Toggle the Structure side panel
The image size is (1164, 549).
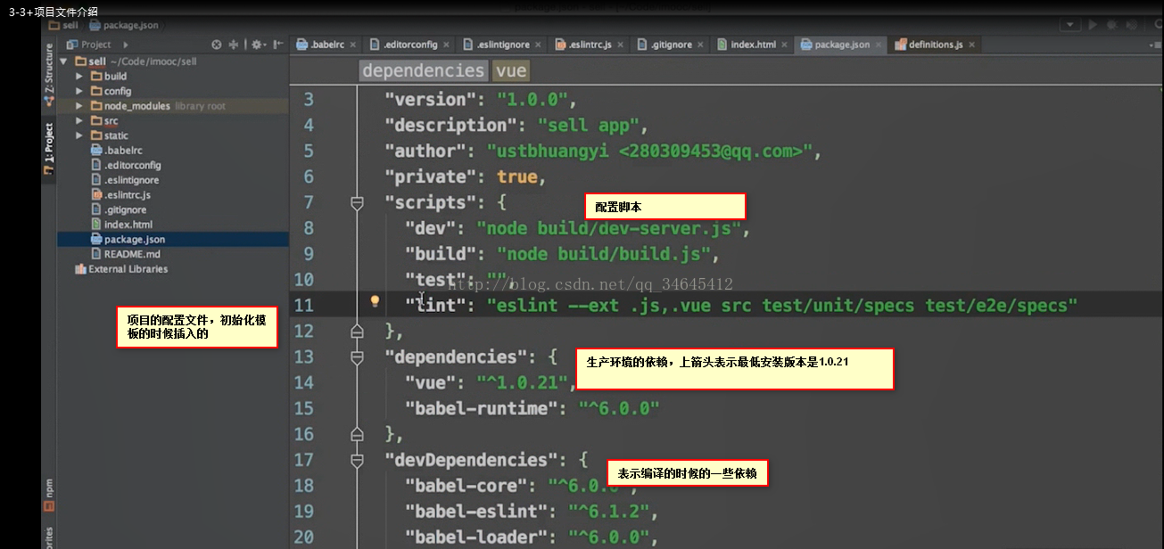tap(49, 74)
